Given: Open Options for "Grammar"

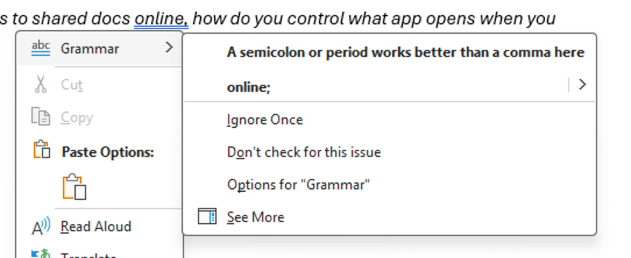Looking at the screenshot, I should tap(298, 185).
